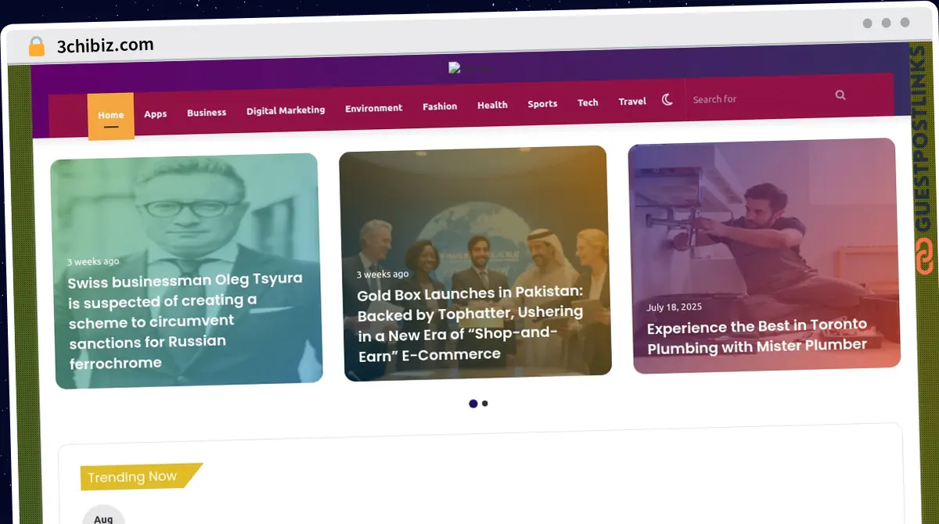Open the Apps category

(155, 114)
